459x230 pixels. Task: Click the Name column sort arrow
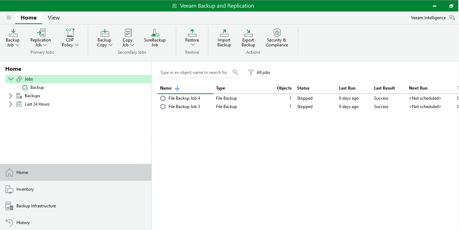(x=177, y=88)
